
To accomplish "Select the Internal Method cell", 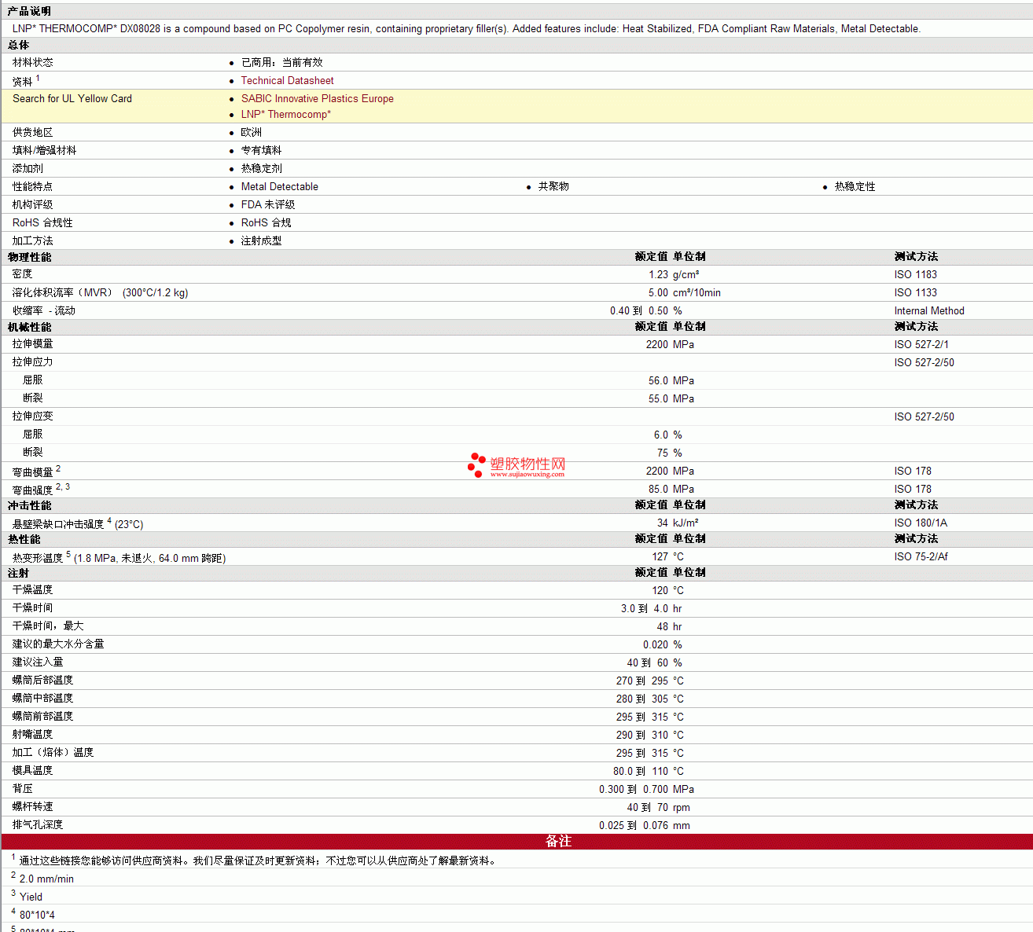I will coord(928,311).
